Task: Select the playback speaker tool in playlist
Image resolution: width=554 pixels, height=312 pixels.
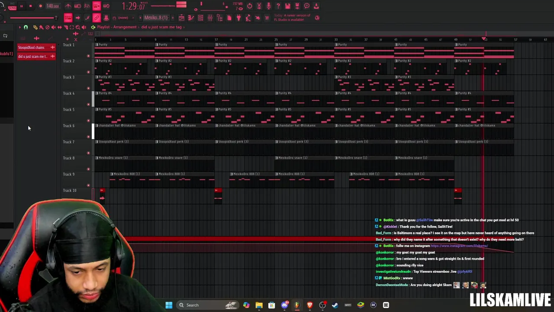Action: click(84, 27)
